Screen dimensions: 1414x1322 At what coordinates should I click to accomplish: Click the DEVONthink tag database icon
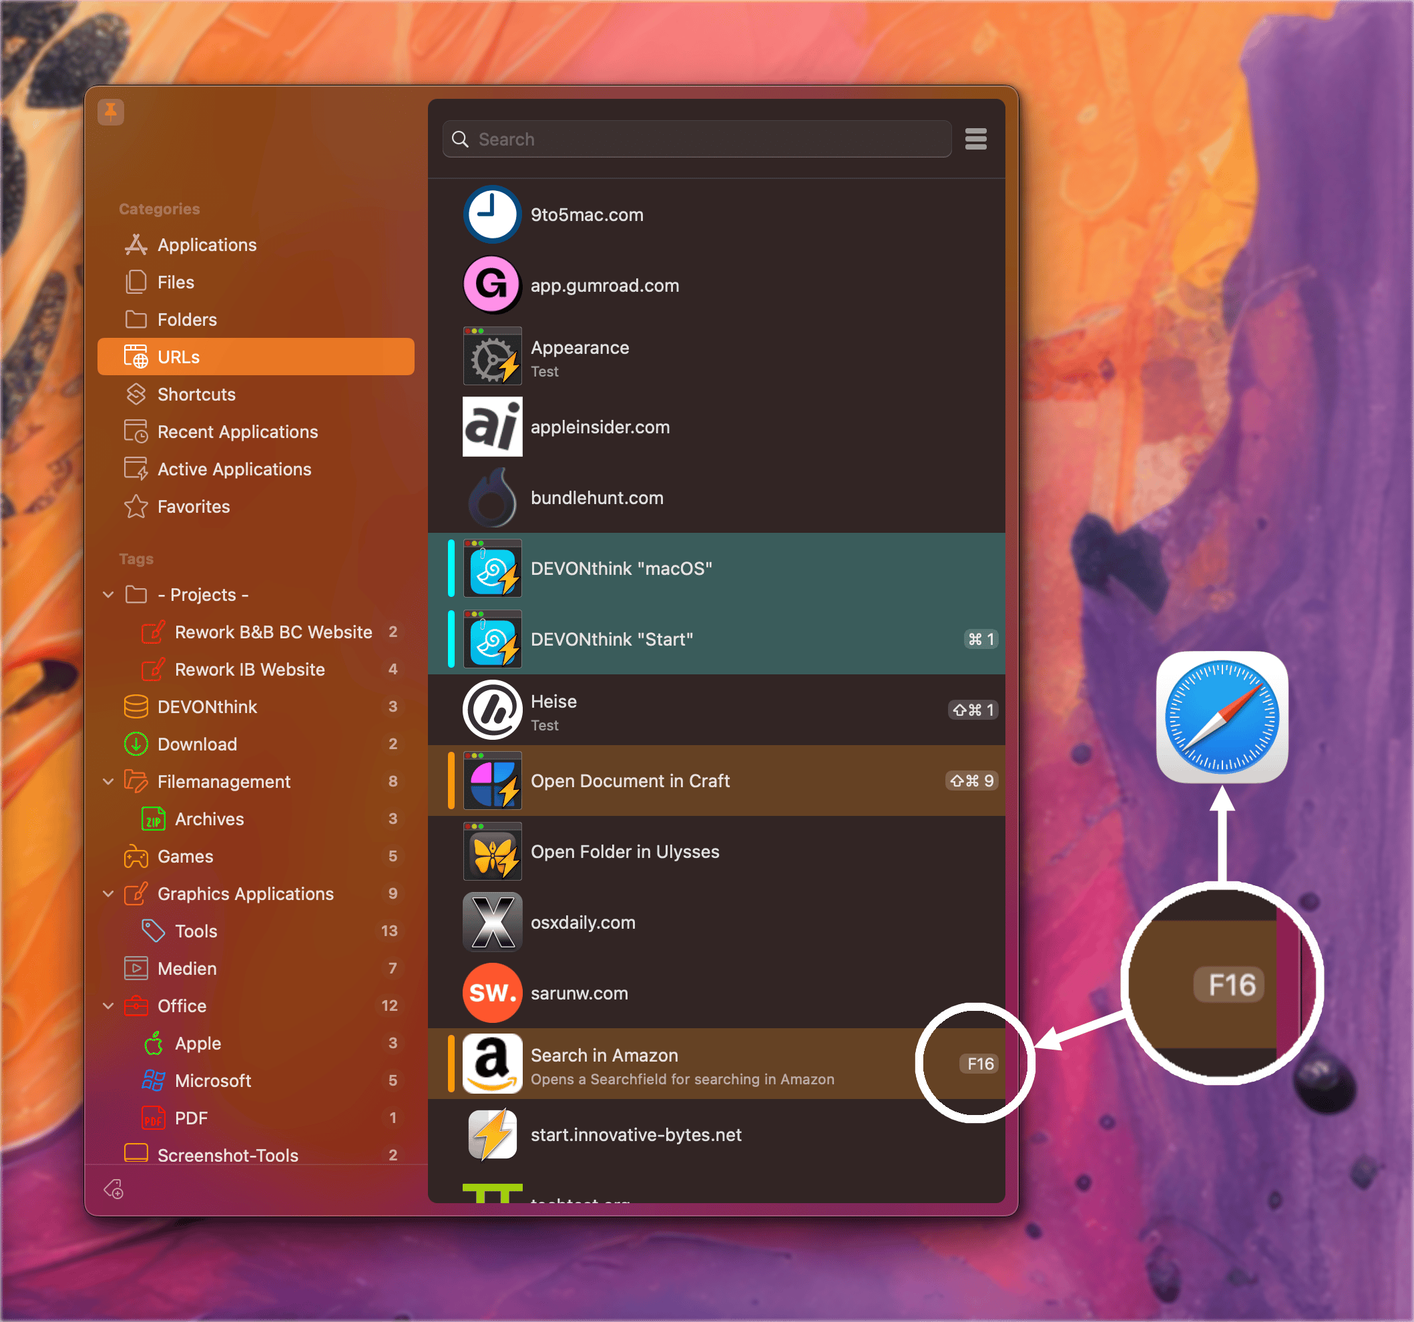136,706
